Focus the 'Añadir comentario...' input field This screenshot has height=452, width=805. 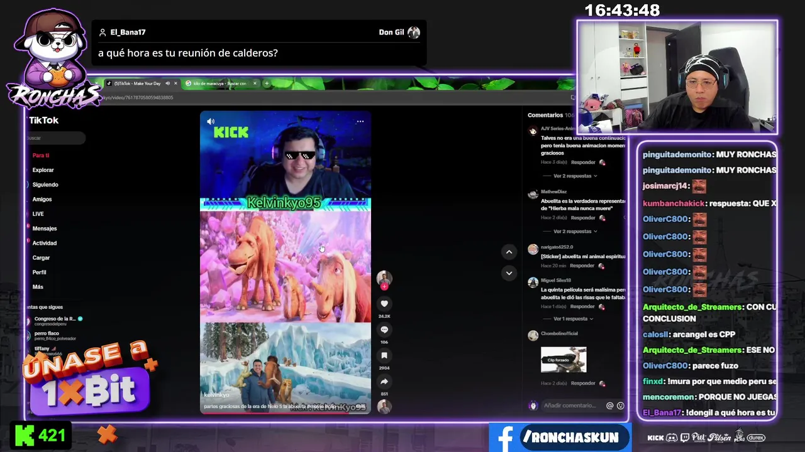click(x=571, y=406)
